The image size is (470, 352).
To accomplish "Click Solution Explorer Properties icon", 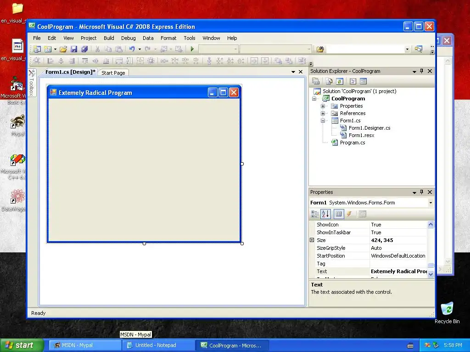I will coord(316,81).
